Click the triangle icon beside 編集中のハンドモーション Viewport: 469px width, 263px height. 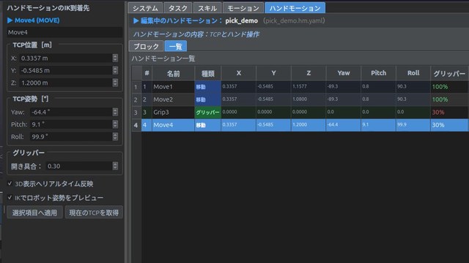136,20
